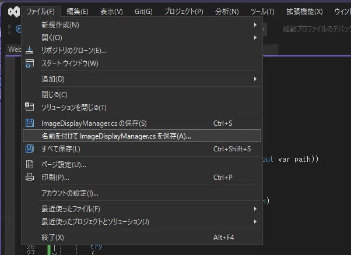Open the プロジェクト(P) menu
This screenshot has height=255, width=351.
184,12
